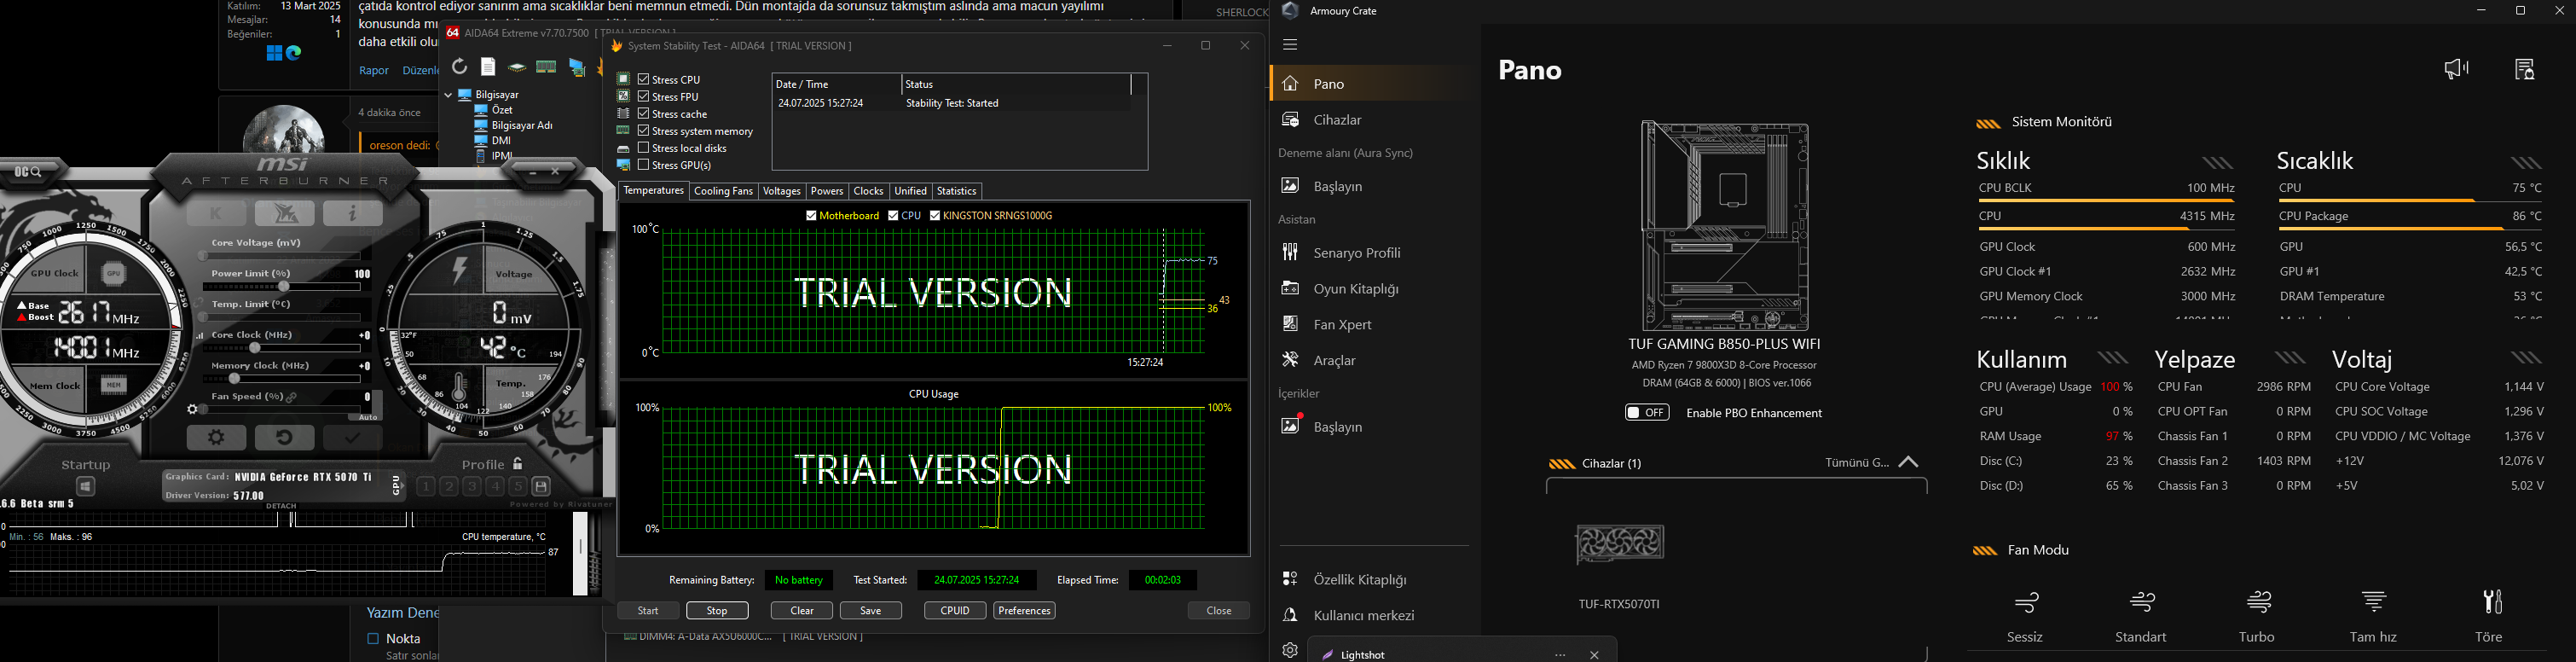Click AIDA64 report page toolbar icon
The image size is (2576, 662).
[488, 67]
